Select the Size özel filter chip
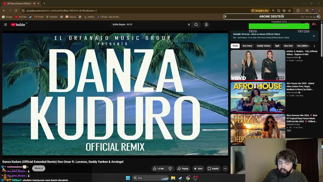The image size is (323, 182). coord(288,46)
